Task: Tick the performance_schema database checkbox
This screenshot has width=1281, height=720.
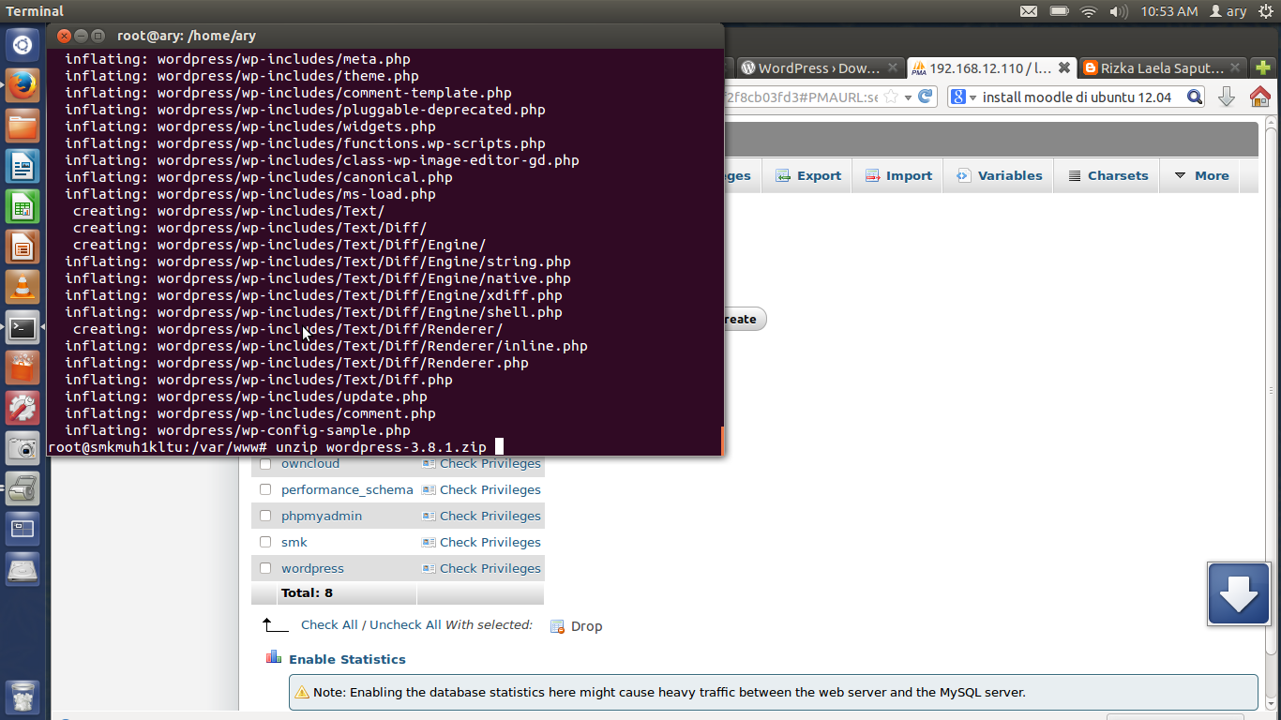Action: tap(265, 489)
